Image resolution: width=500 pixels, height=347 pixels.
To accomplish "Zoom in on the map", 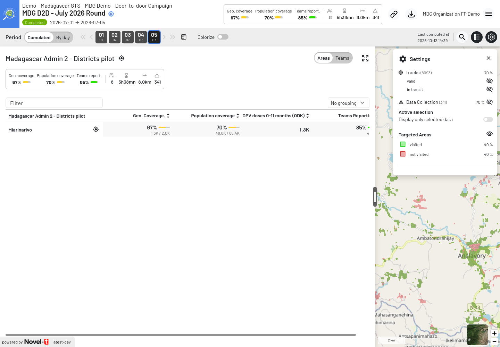I will click(494, 333).
